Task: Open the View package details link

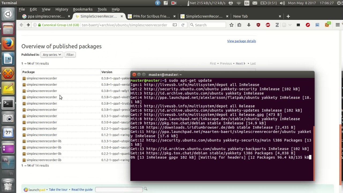Action: point(241,41)
